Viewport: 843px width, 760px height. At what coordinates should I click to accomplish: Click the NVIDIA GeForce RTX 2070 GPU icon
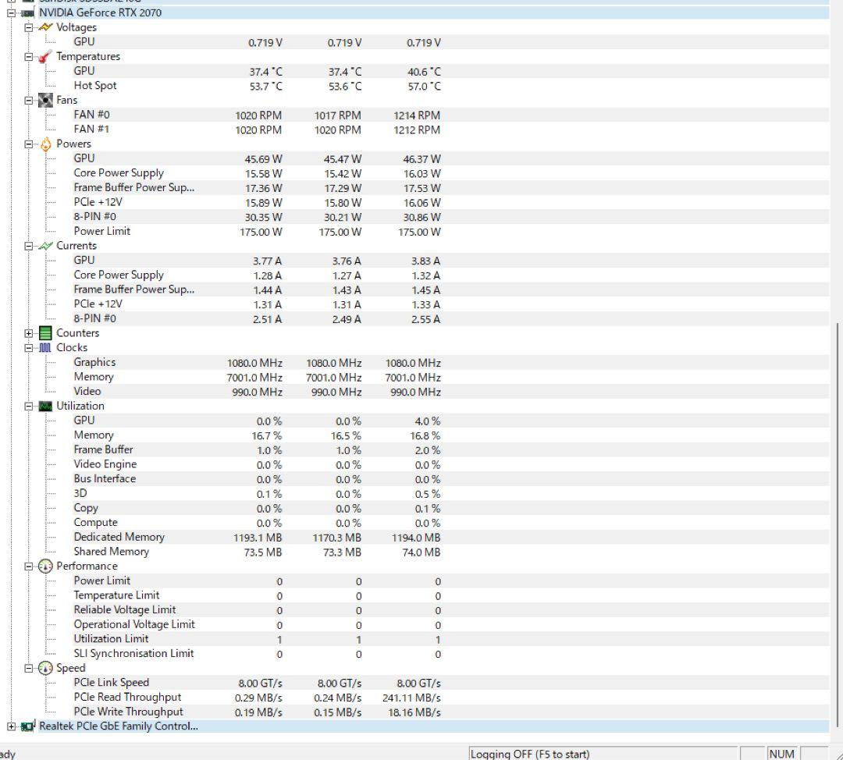click(x=28, y=13)
